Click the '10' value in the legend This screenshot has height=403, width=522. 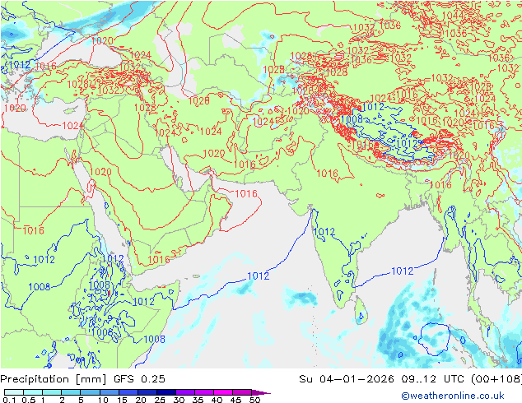coord(103,400)
